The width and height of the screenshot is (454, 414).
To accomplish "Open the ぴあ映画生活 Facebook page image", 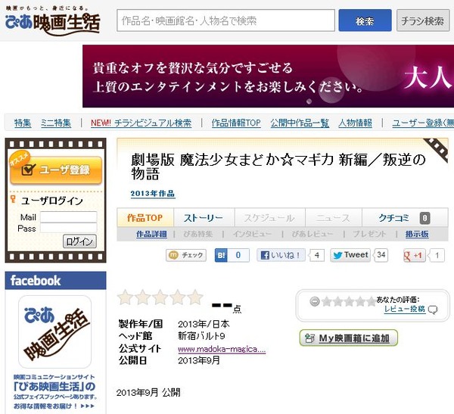I will (x=54, y=332).
